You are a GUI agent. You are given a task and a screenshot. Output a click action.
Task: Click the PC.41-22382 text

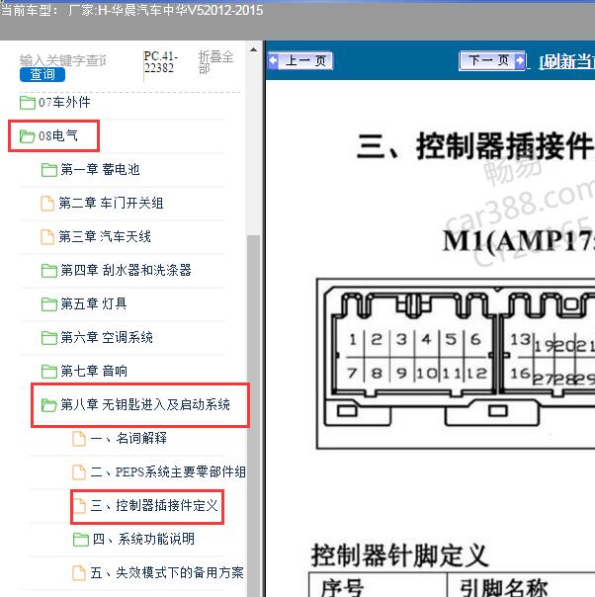point(161,62)
